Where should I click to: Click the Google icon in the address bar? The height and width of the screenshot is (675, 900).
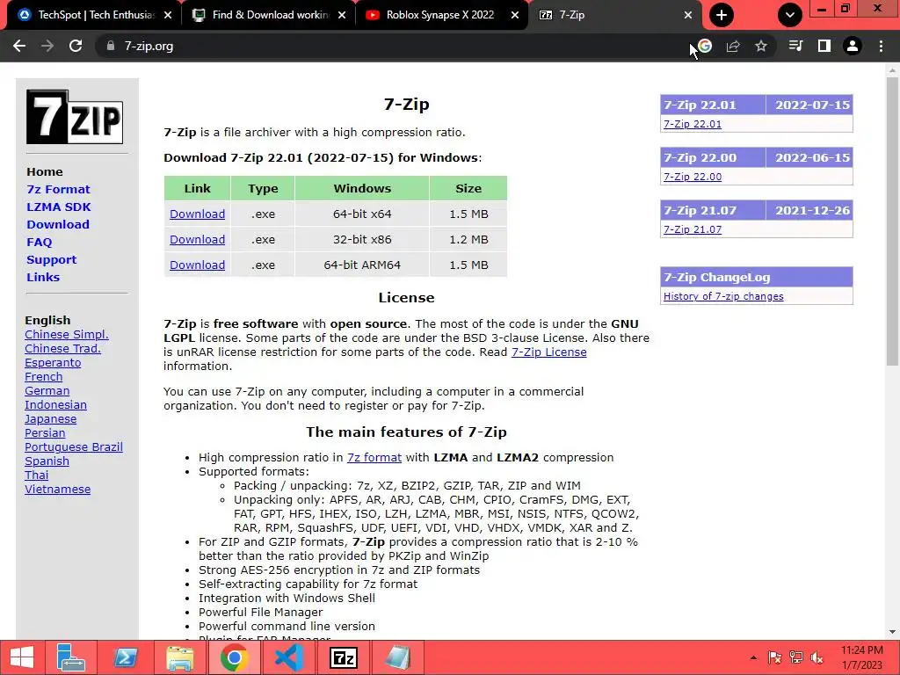pos(706,46)
